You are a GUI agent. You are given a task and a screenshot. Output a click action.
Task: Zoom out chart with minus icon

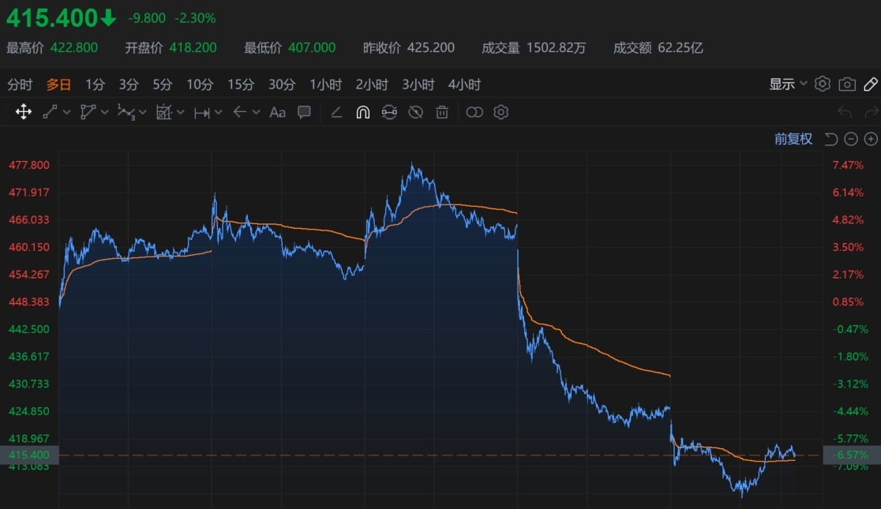pos(851,139)
